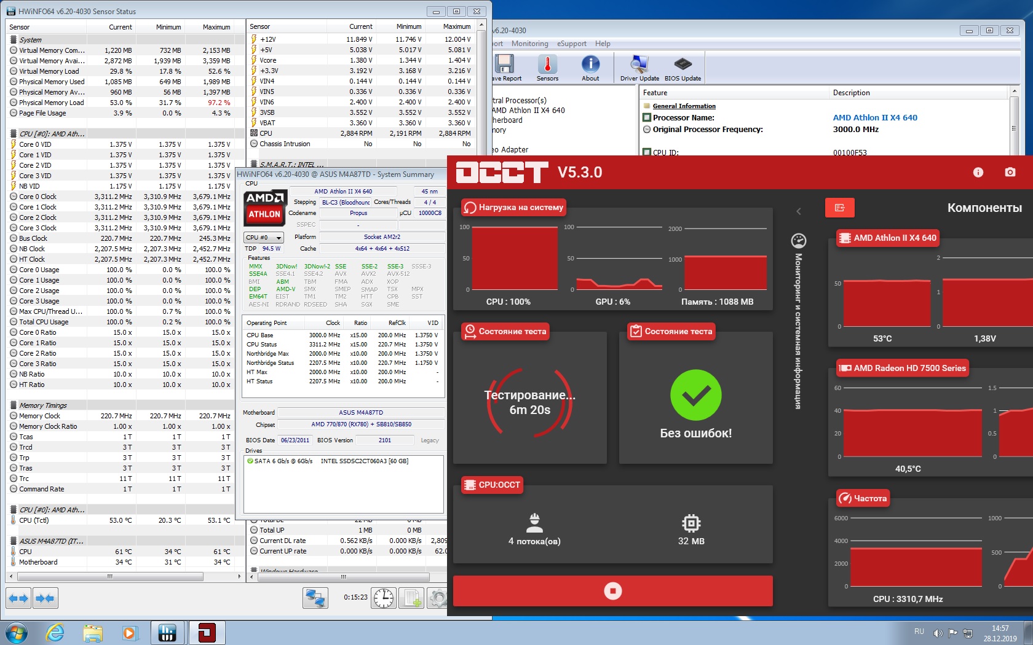This screenshot has height=645, width=1033.
Task: Open the Monitoring menu in HWiNFO
Action: (529, 44)
